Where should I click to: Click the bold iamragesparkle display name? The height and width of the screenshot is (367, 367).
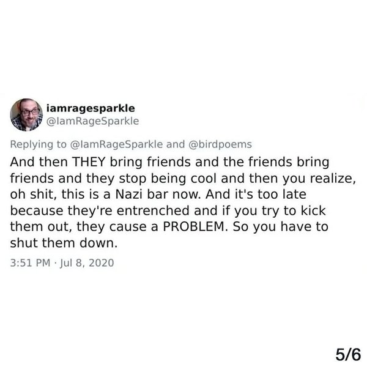tap(91, 108)
